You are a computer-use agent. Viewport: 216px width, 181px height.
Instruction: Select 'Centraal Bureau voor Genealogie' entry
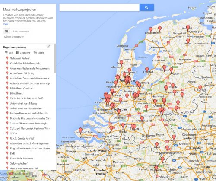point(29,123)
